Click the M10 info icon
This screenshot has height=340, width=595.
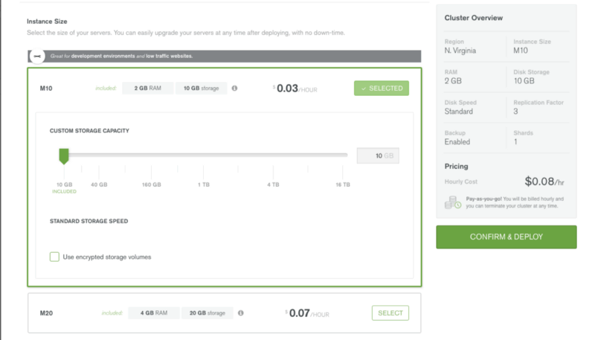pyautogui.click(x=234, y=88)
